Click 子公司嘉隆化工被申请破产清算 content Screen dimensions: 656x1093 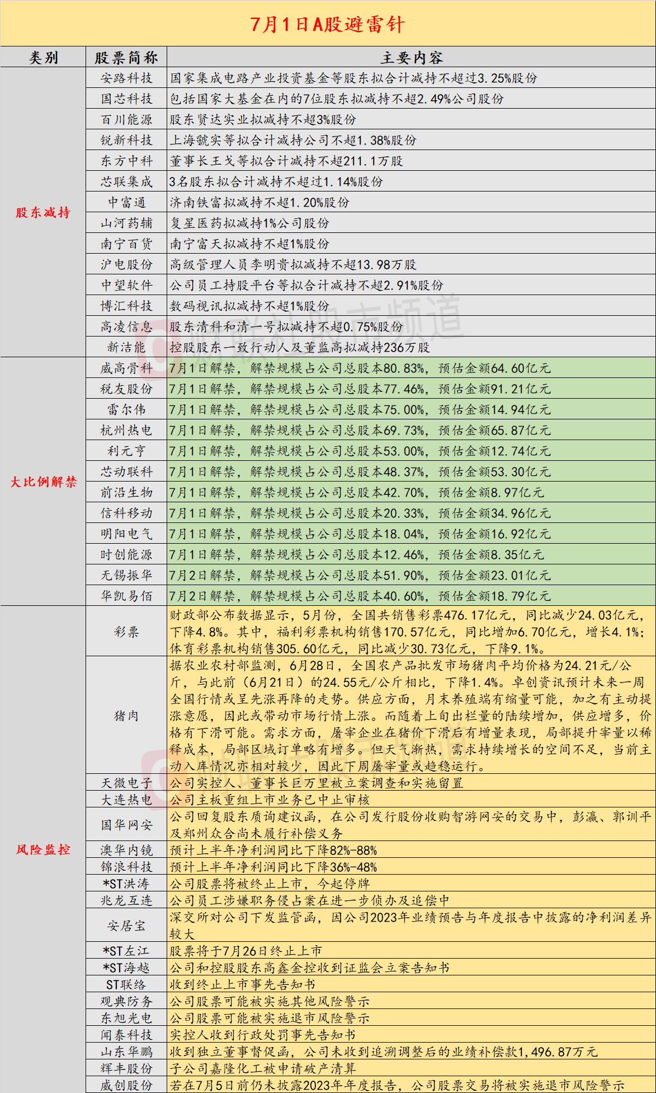pos(263,1069)
